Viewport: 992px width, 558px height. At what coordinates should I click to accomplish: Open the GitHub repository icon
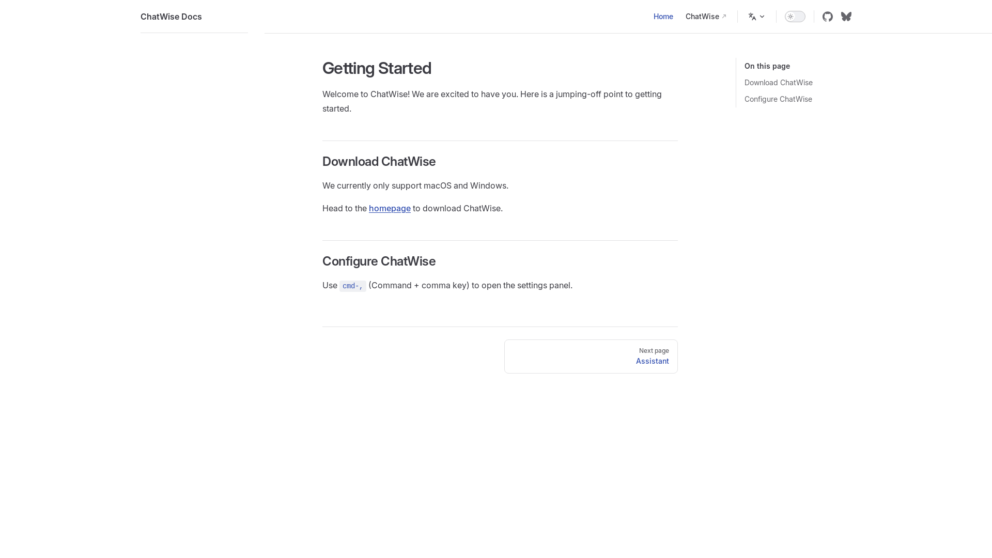[x=828, y=17]
